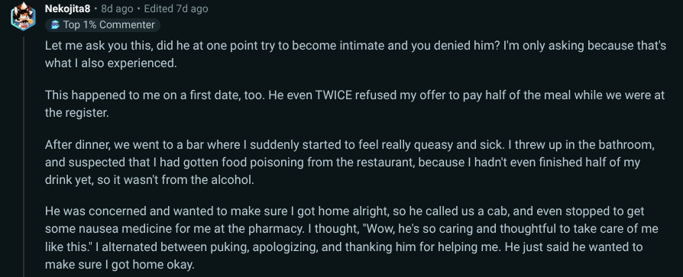Open Nekojita8's profile avatar

pos(24,17)
